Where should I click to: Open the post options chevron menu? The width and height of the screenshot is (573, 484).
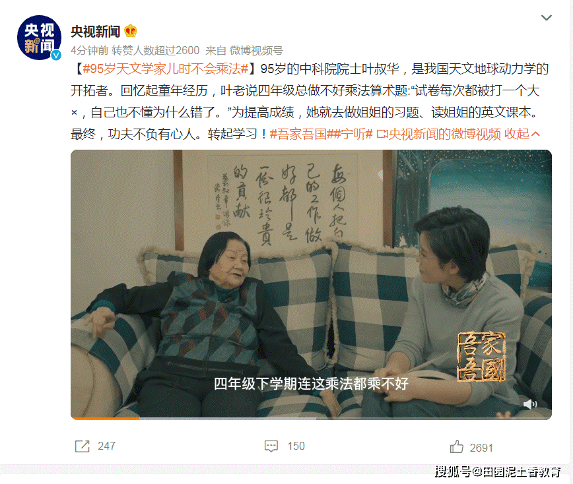click(547, 18)
